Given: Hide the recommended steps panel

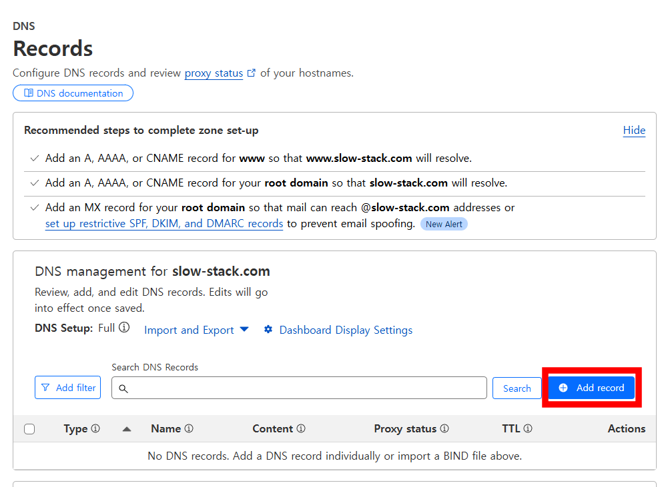Looking at the screenshot, I should (x=634, y=130).
